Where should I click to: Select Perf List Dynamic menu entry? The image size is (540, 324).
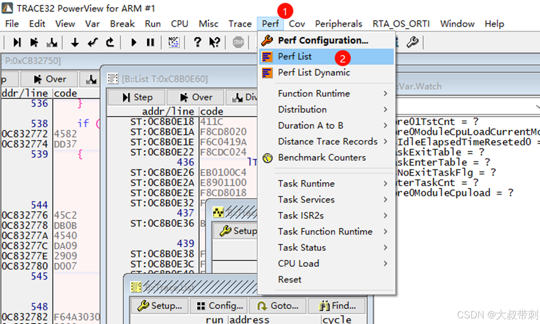(326, 73)
